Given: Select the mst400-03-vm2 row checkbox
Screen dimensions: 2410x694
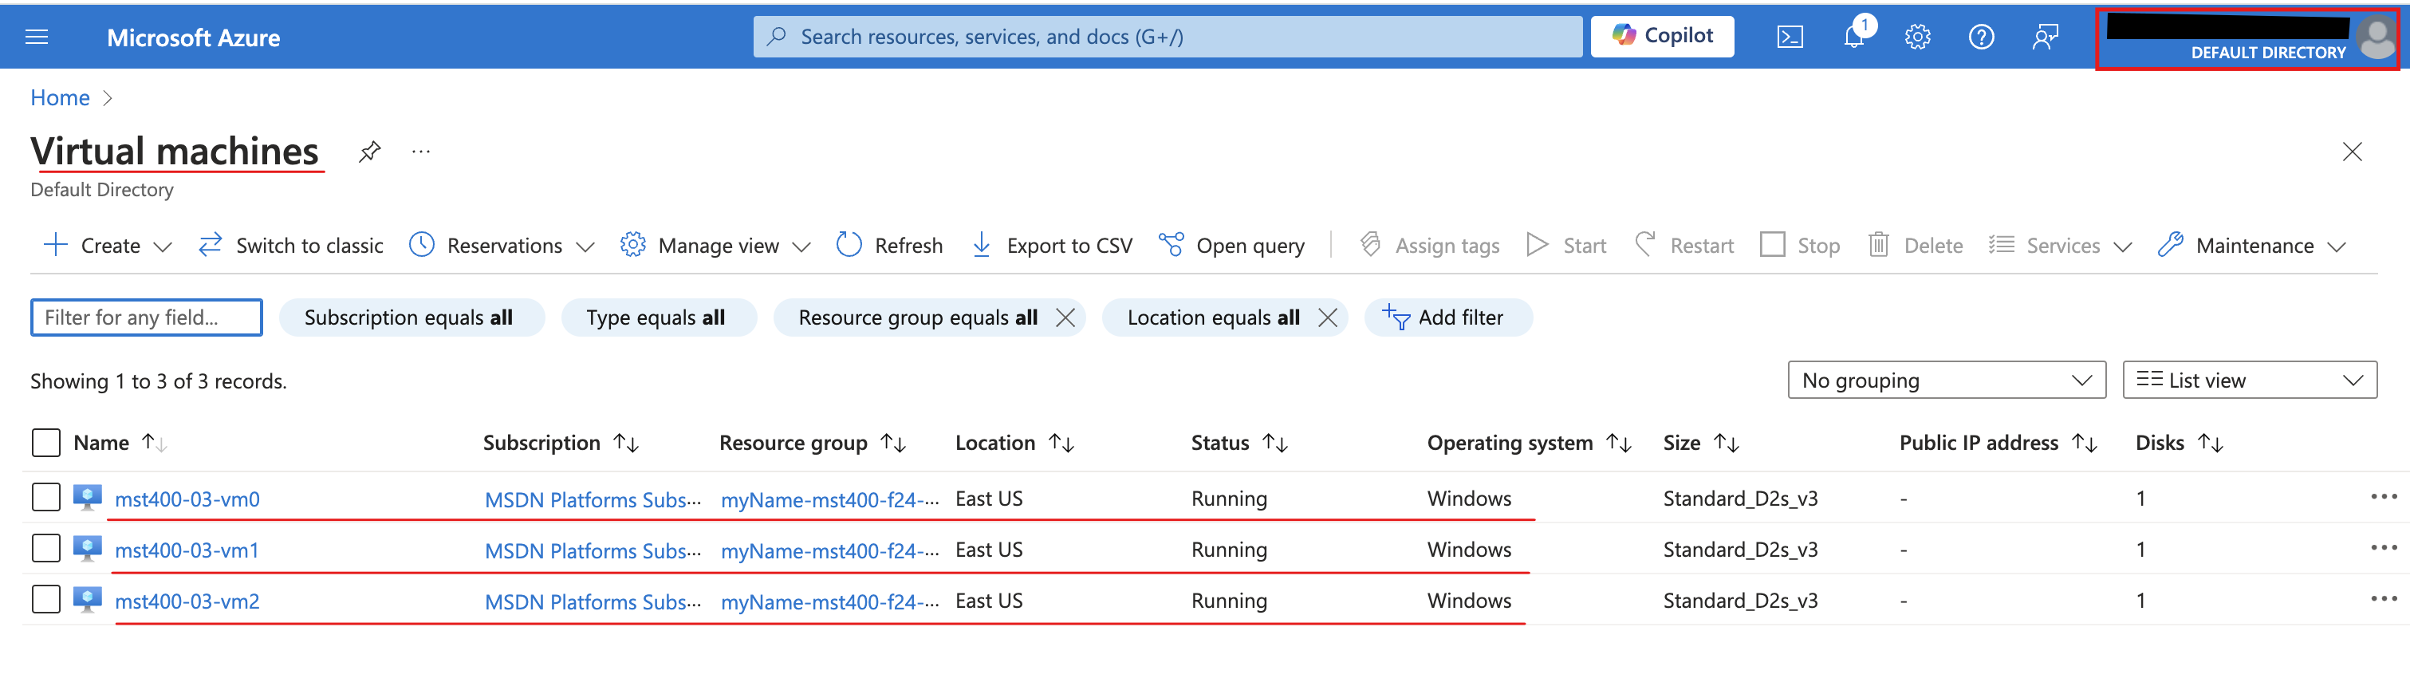Looking at the screenshot, I should tap(45, 598).
